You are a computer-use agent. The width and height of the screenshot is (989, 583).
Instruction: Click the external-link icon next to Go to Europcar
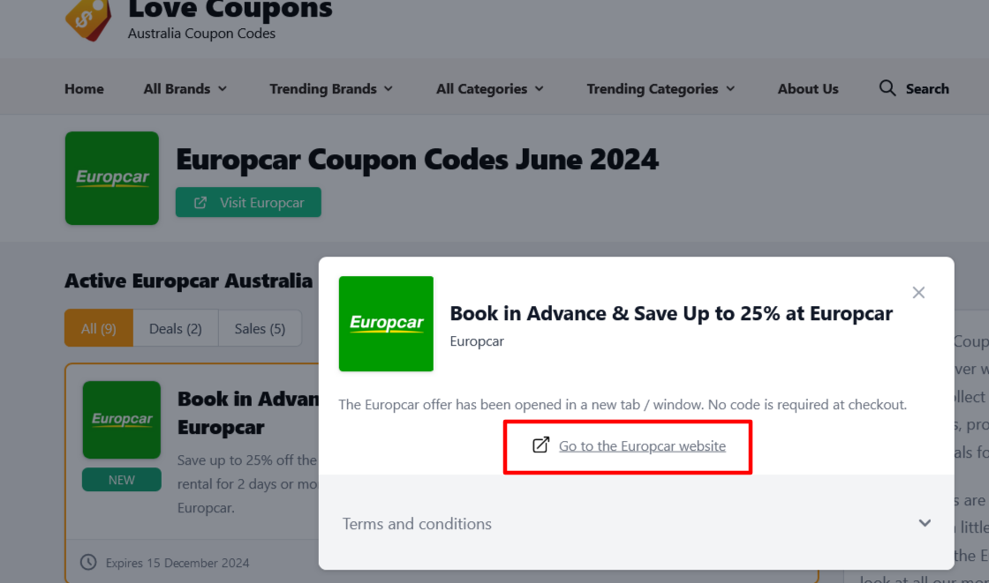tap(540, 445)
